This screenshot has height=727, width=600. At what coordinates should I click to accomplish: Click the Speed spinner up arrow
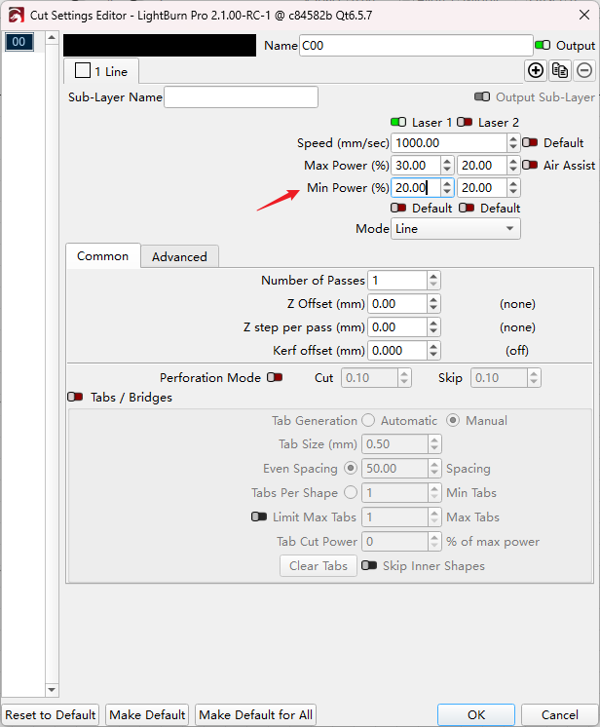[513, 138]
